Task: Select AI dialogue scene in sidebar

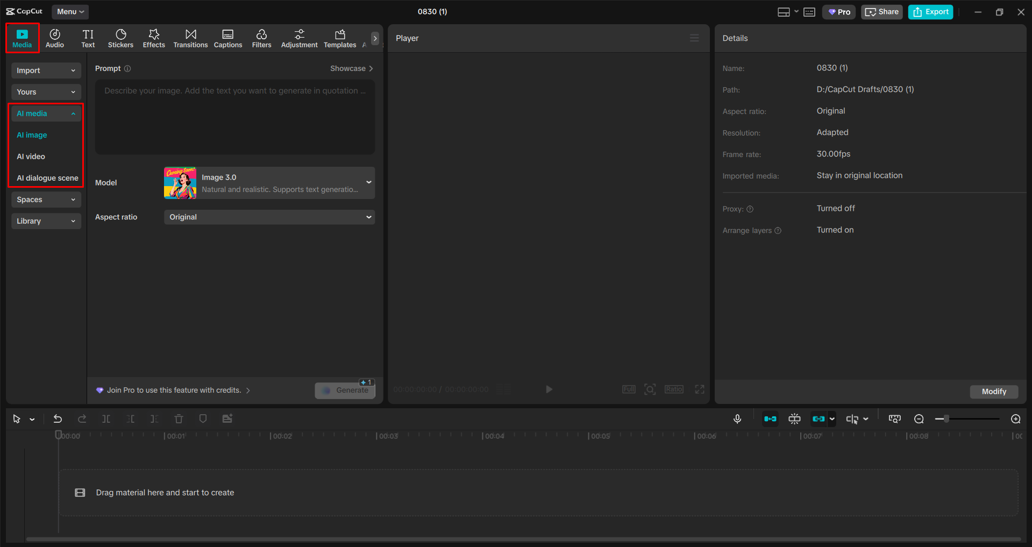Action: click(46, 177)
